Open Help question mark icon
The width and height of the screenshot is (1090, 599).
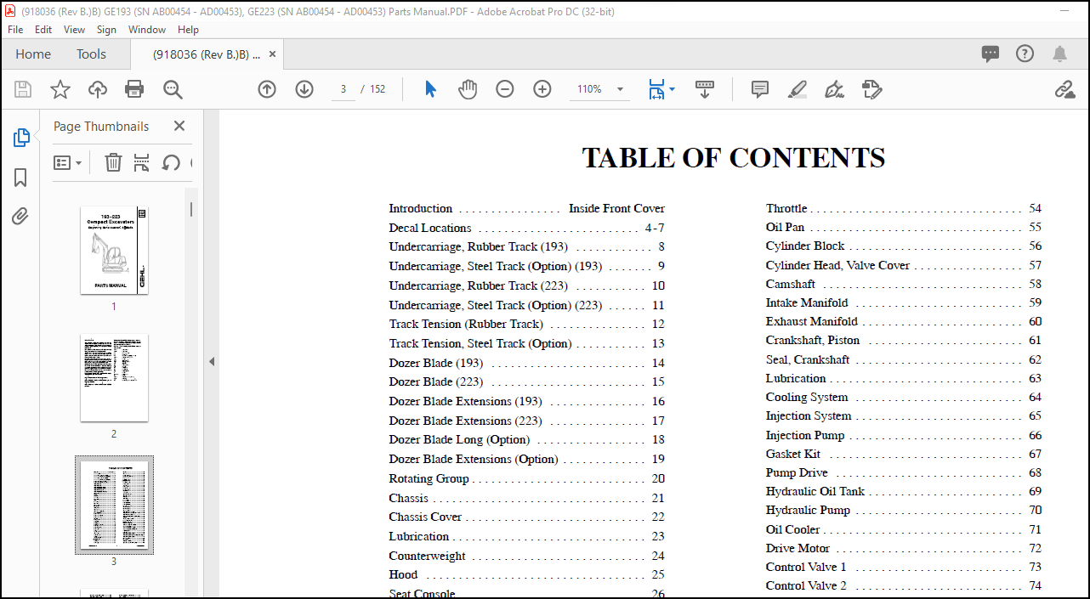(x=1025, y=54)
